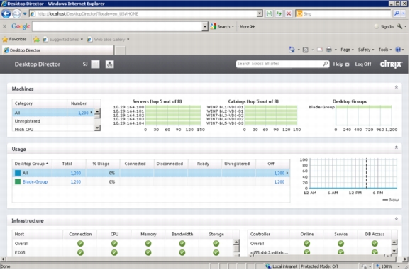The width and height of the screenshot is (410, 270).
Task: Click the Feeds icon in command bar
Action: coord(305,50)
